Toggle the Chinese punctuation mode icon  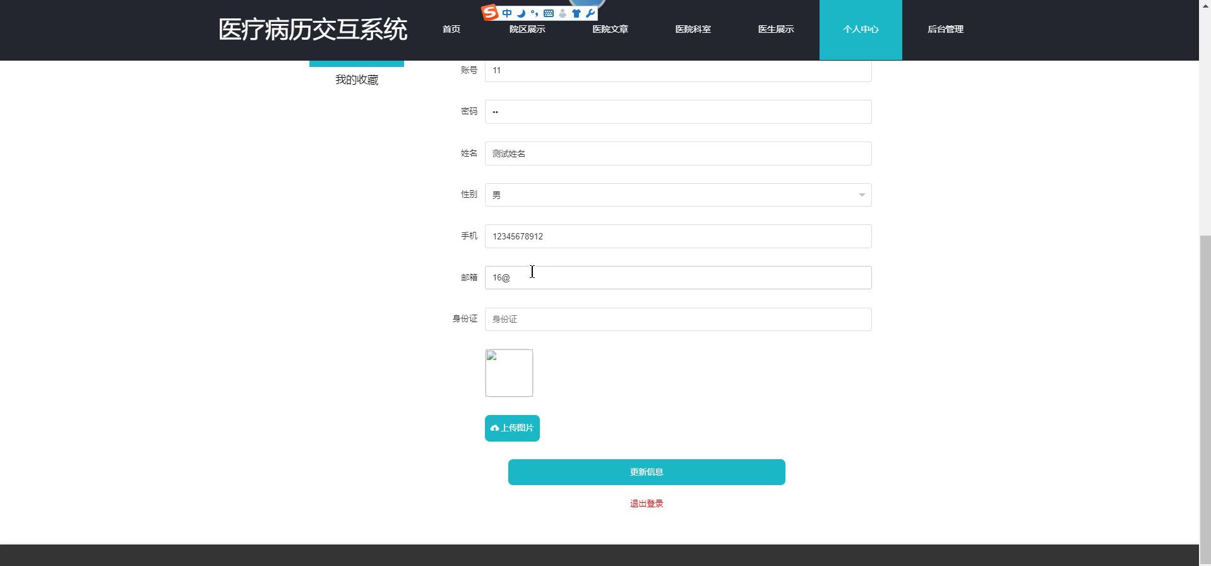(535, 13)
